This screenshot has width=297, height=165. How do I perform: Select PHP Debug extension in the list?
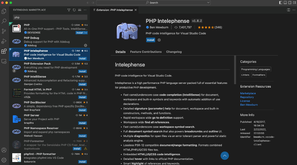(49, 41)
